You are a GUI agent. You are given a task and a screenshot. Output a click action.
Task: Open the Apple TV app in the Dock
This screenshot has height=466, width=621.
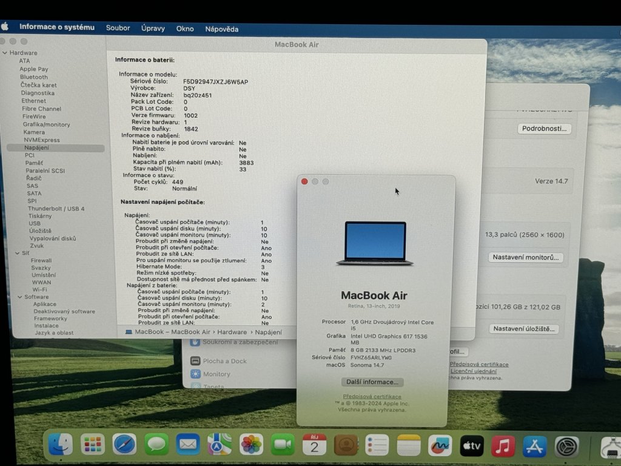coord(472,446)
